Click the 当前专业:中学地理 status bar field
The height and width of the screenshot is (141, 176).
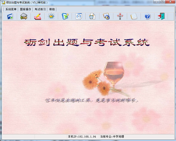pyautogui.click(x=112, y=136)
